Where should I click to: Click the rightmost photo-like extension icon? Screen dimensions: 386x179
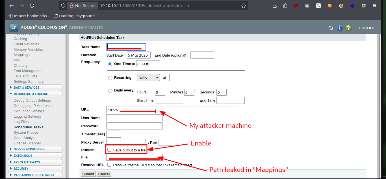(364, 6)
